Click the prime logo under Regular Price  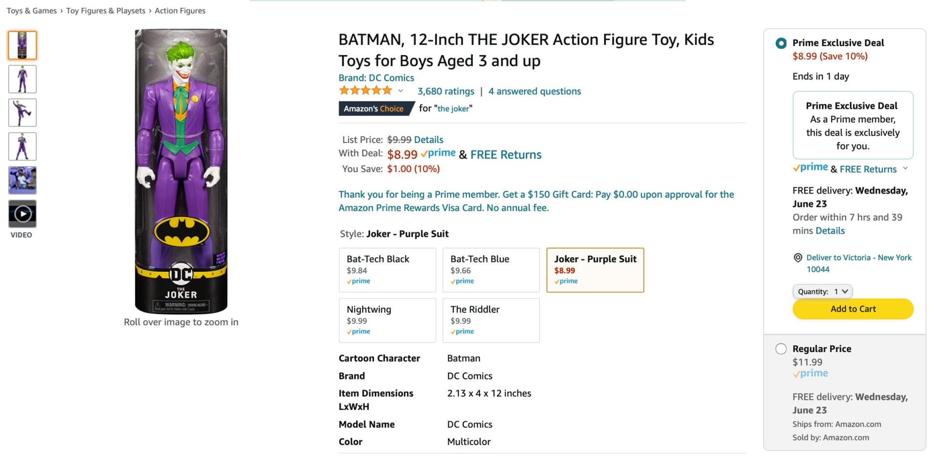[x=811, y=373]
